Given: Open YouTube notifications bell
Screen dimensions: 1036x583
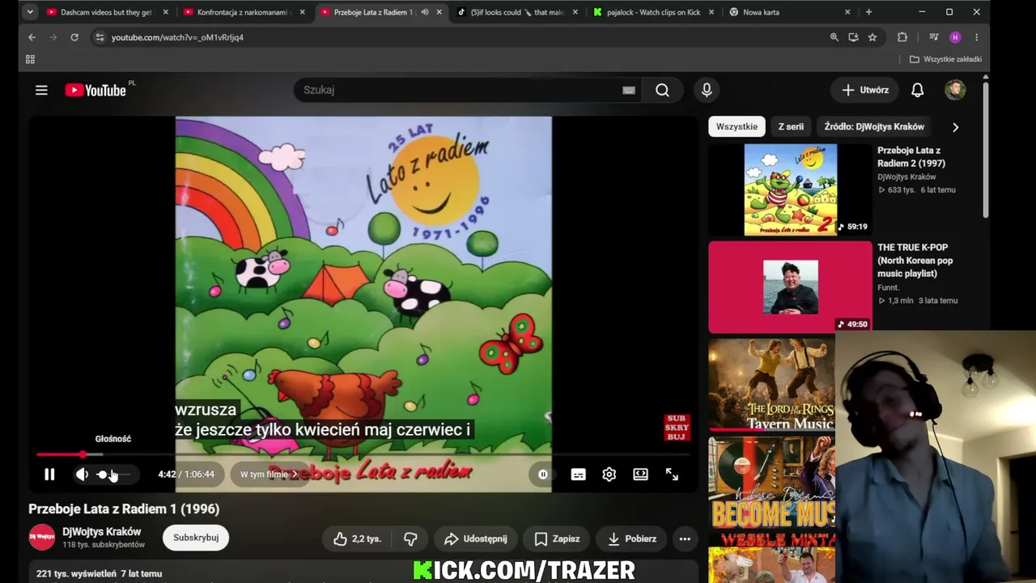Looking at the screenshot, I should pyautogui.click(x=917, y=90).
